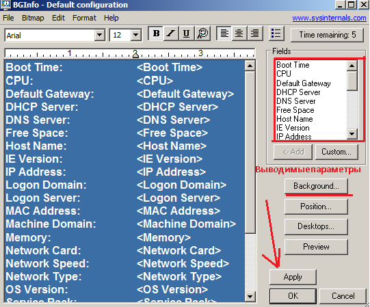Image resolution: width=370 pixels, height=307 pixels.
Task: Click the BGInfo title bar icon
Action: click(x=5, y=5)
